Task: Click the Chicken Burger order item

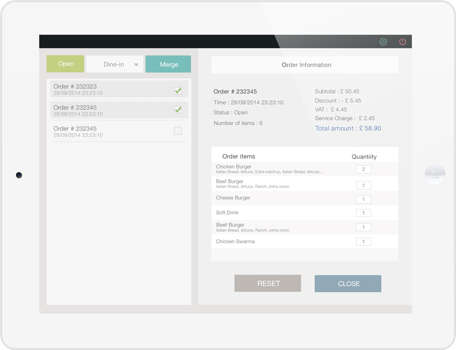Action: [x=234, y=167]
